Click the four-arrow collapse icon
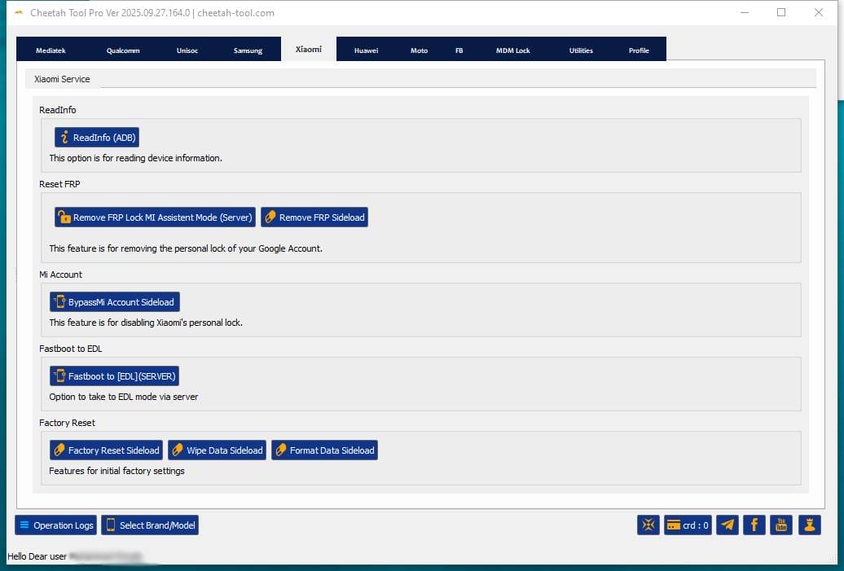 tap(648, 525)
